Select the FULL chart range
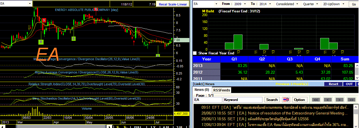Screen dimensions: 360x128 [x=138, y=127]
